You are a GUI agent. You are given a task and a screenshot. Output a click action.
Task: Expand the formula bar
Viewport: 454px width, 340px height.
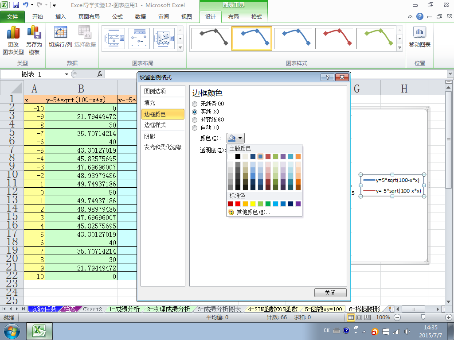[450, 74]
